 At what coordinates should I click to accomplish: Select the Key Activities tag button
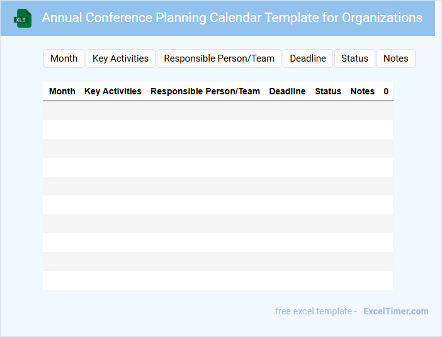click(x=120, y=58)
